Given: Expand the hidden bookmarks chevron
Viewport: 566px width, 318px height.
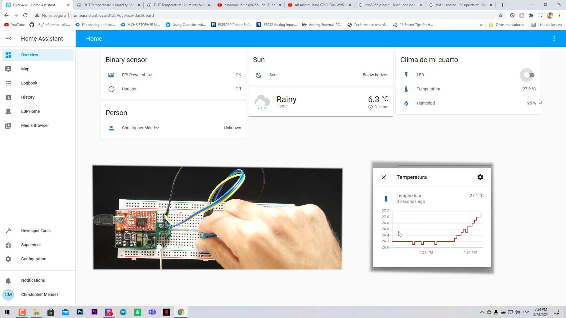Looking at the screenshot, I should [x=481, y=25].
